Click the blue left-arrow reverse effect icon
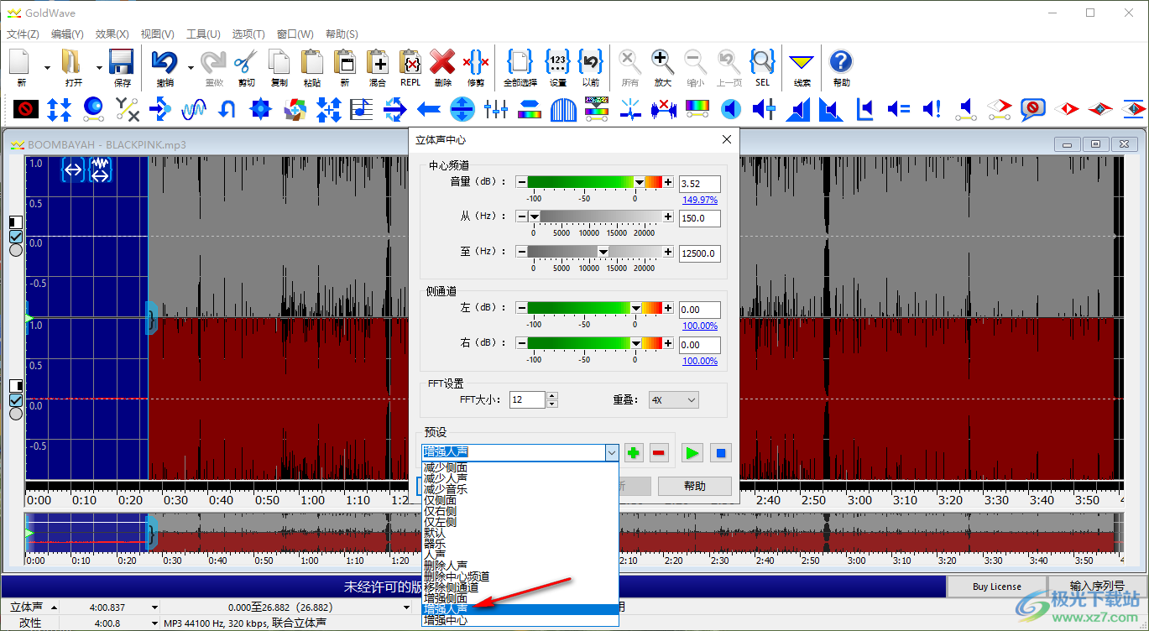This screenshot has width=1149, height=631. click(x=429, y=108)
